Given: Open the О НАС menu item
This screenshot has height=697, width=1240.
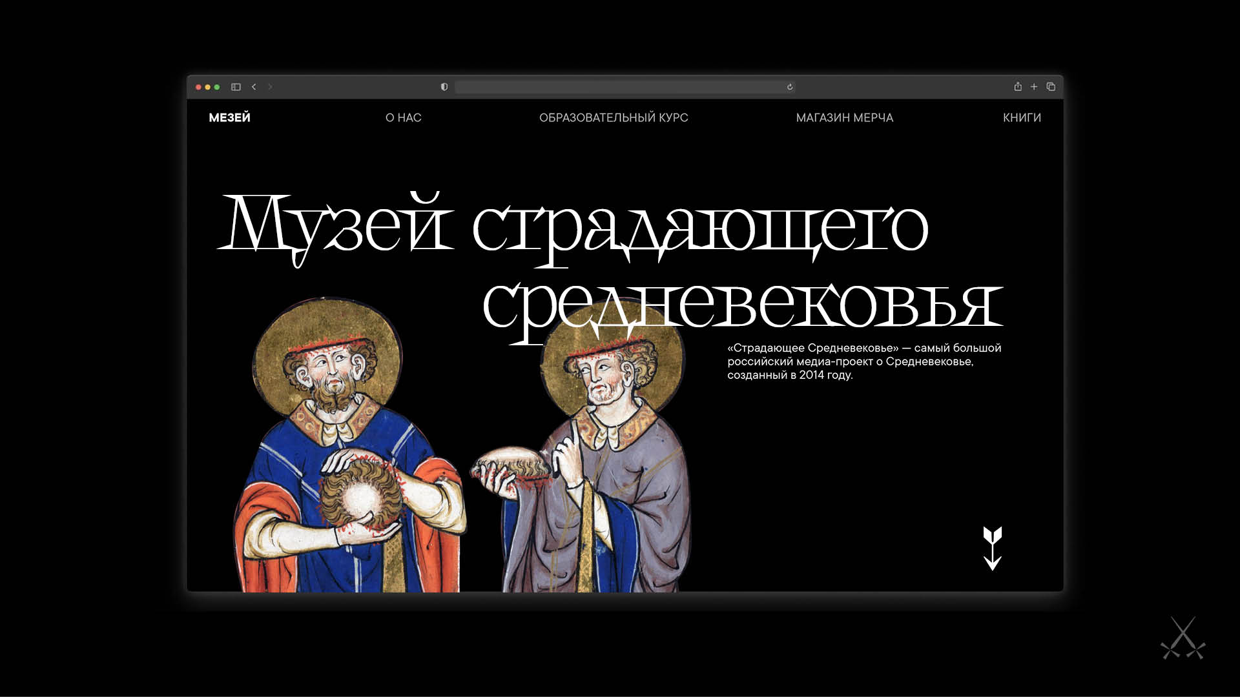Looking at the screenshot, I should click(x=403, y=117).
